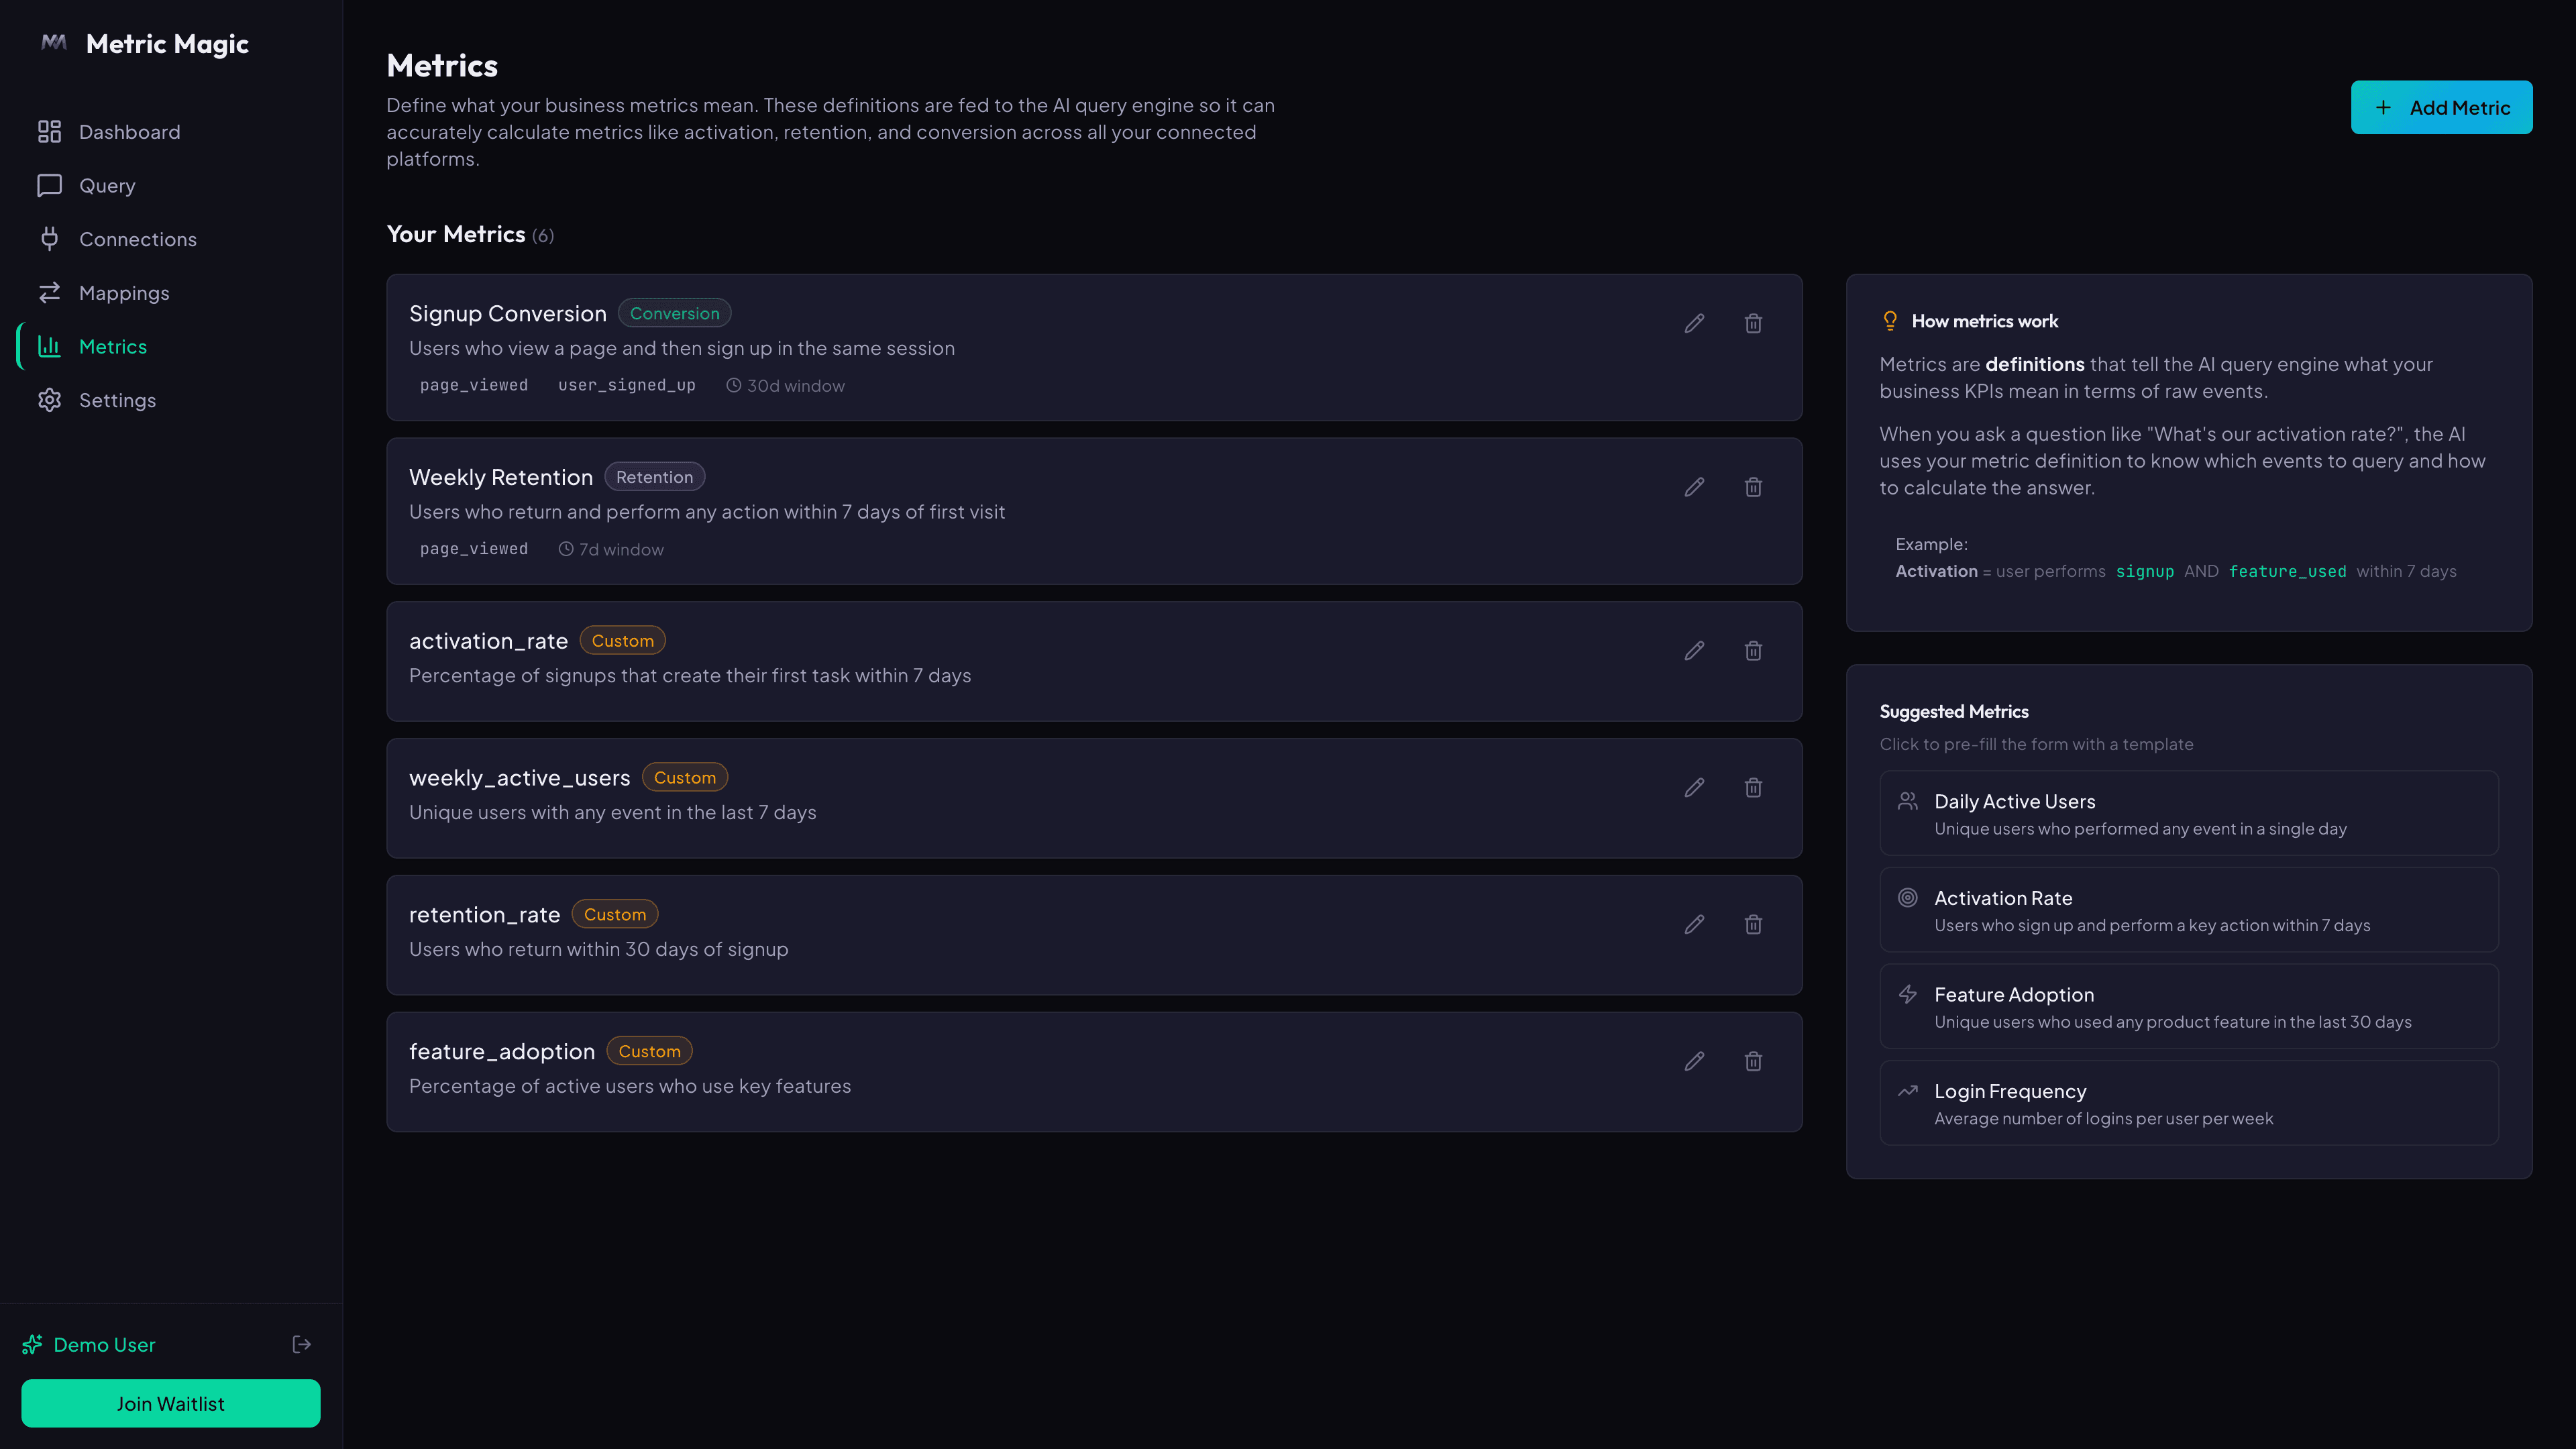2576x1449 pixels.
Task: Delete the Weekly Retention metric
Action: tap(1753, 487)
